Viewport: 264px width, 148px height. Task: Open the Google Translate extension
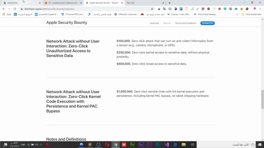pos(164,9)
